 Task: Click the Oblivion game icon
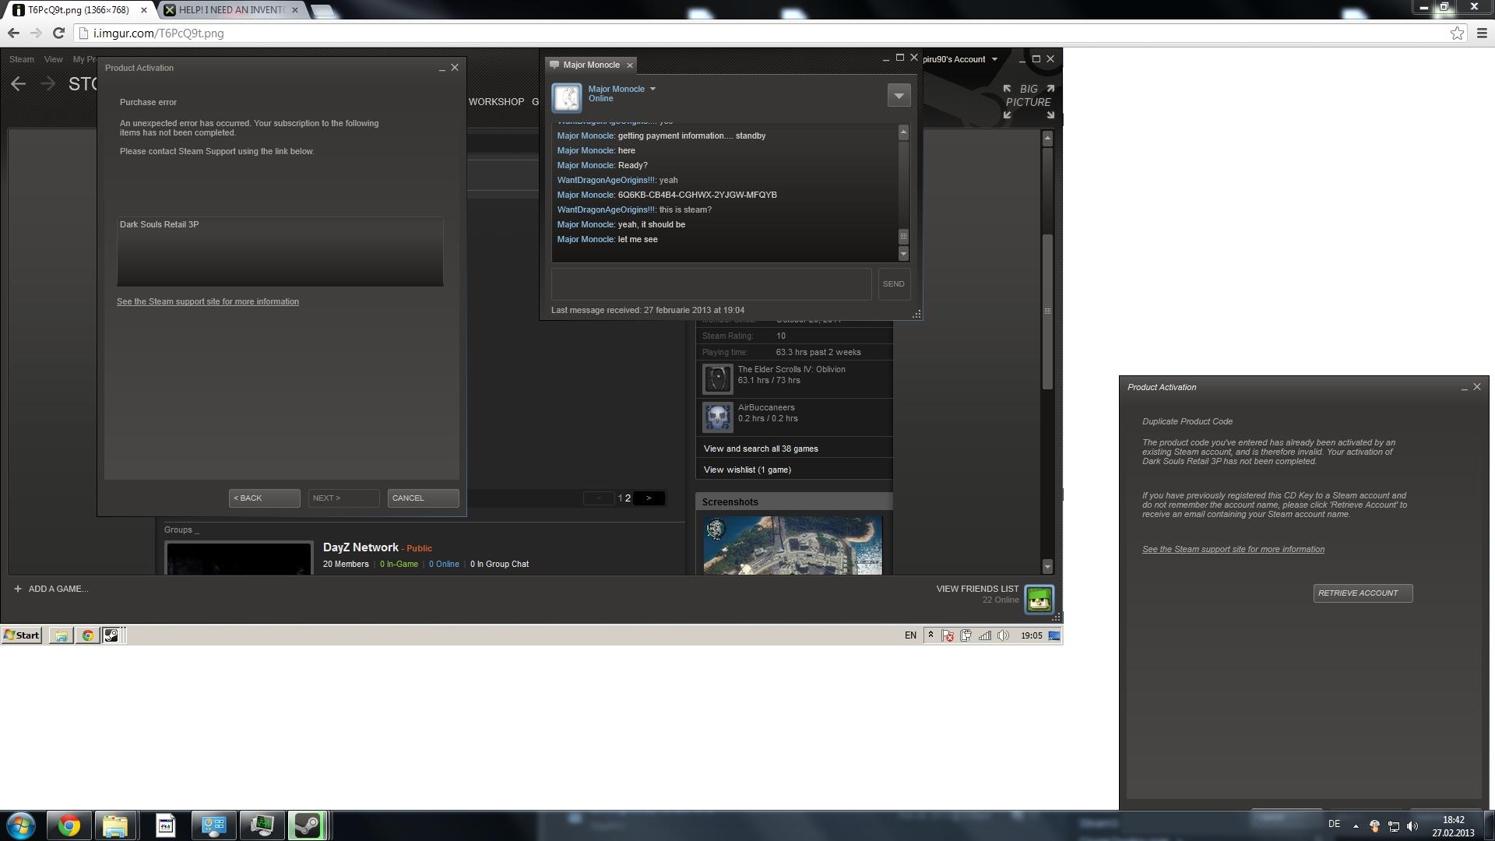point(717,379)
